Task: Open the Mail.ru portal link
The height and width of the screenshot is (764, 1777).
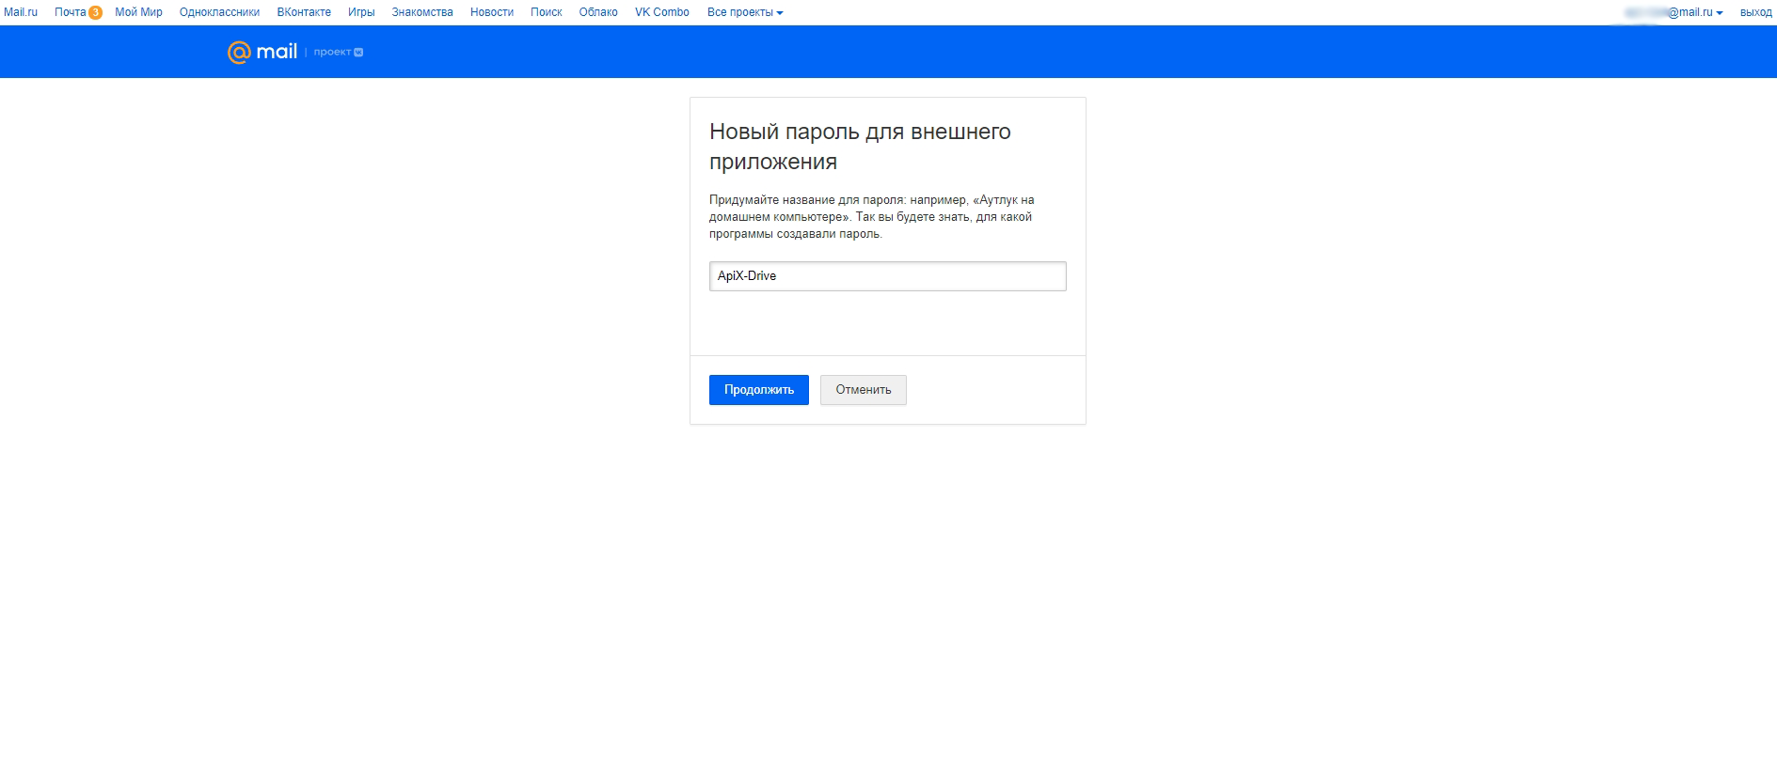Action: 21,12
